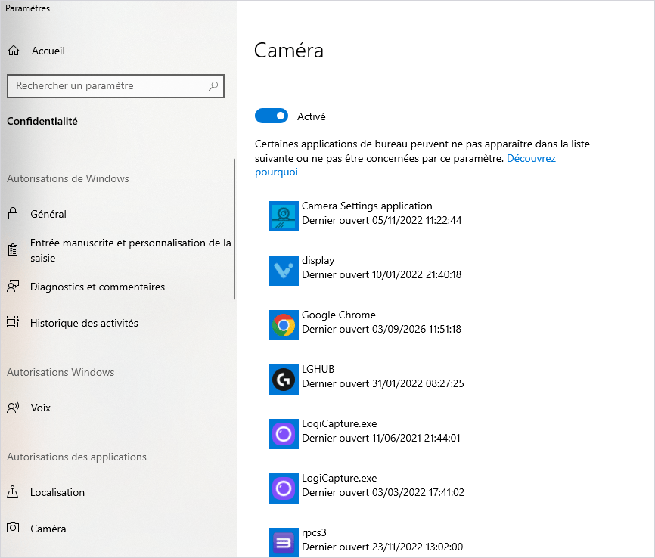Focus the Rechercher un paramètre field
655x558 pixels.
coord(116,86)
